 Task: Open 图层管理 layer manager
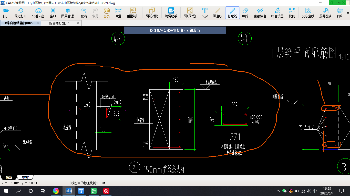click(67, 13)
